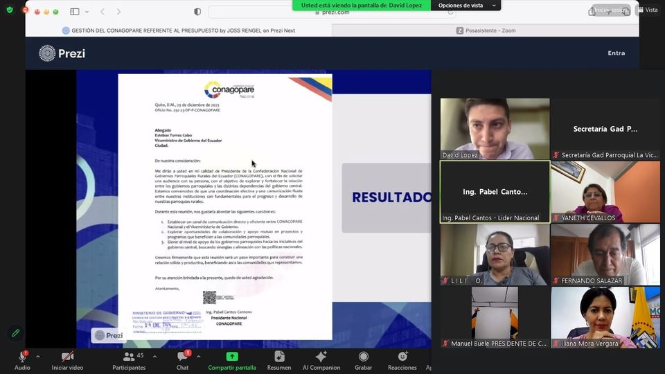This screenshot has width=665, height=374.
Task: Switch to the Posasistente - Zoom tab
Action: [x=486, y=30]
